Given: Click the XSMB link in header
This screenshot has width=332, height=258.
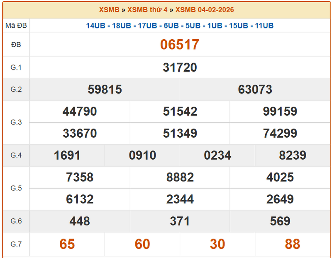Looking at the screenshot, I should [109, 10].
